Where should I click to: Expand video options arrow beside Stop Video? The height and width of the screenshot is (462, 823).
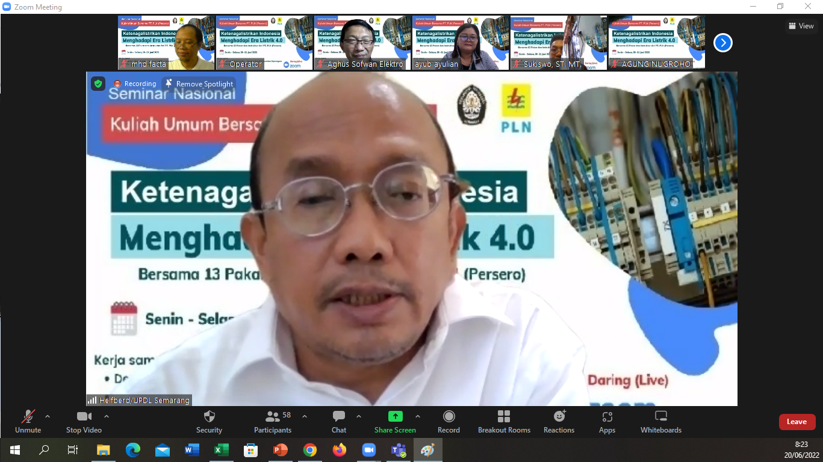107,416
